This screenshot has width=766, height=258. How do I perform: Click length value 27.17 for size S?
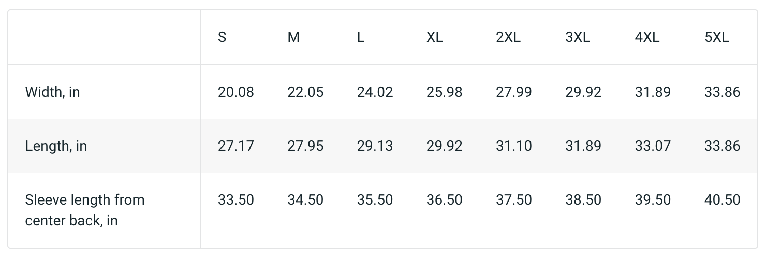pyautogui.click(x=236, y=146)
